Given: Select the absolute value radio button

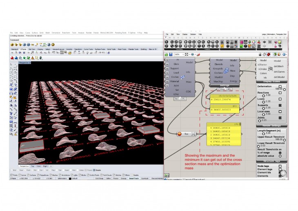Looking at the screenshot, I should 280,155.
